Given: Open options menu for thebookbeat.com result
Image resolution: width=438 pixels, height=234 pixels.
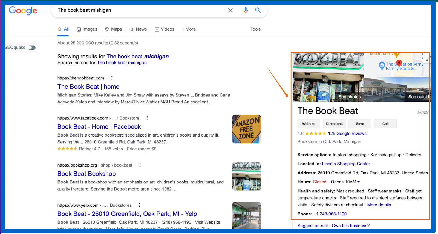Looking at the screenshot, I should (x=112, y=78).
